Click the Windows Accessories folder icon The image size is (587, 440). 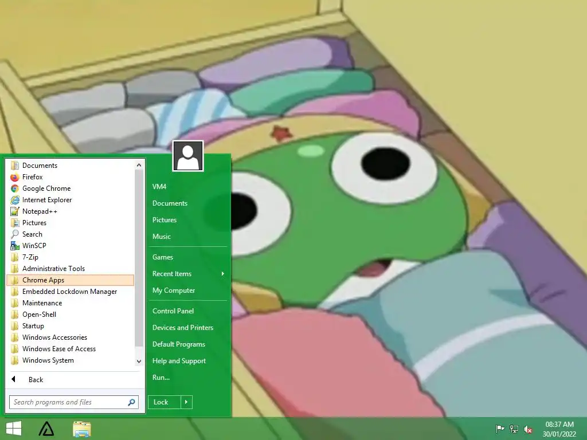click(x=14, y=337)
